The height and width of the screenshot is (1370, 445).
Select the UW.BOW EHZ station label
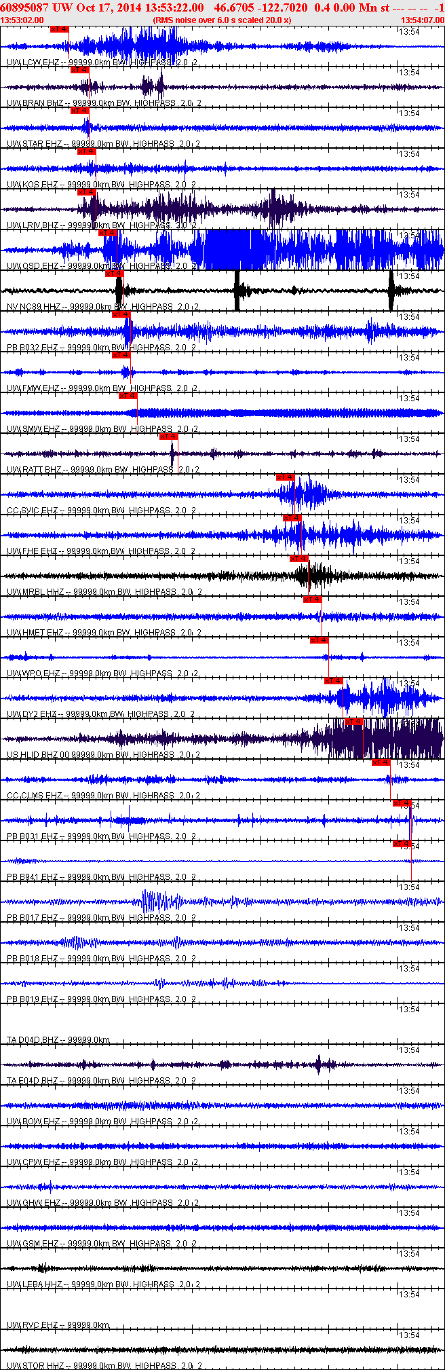click(34, 1122)
